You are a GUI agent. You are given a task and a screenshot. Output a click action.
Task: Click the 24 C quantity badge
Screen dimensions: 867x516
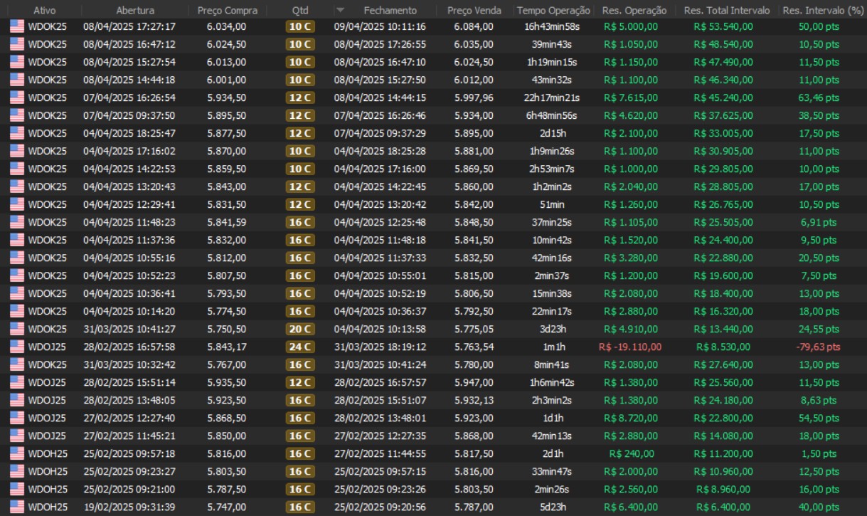click(x=299, y=347)
